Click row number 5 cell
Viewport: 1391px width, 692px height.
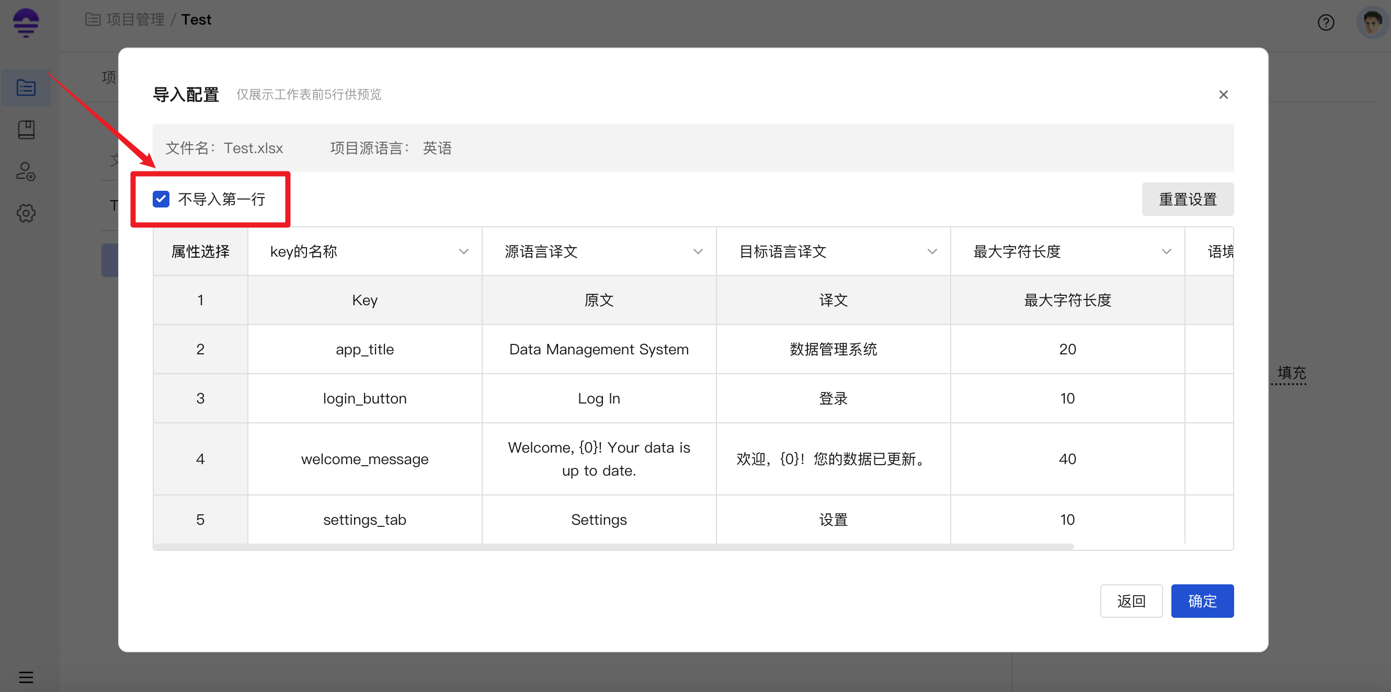point(200,520)
